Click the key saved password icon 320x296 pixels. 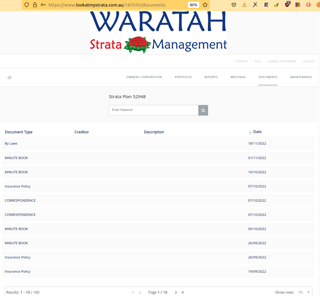click(43, 5)
